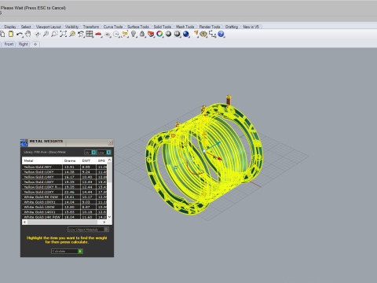The height and width of the screenshot is (283, 377).
Task: Open the Select toolbar tab
Action: 26,27
